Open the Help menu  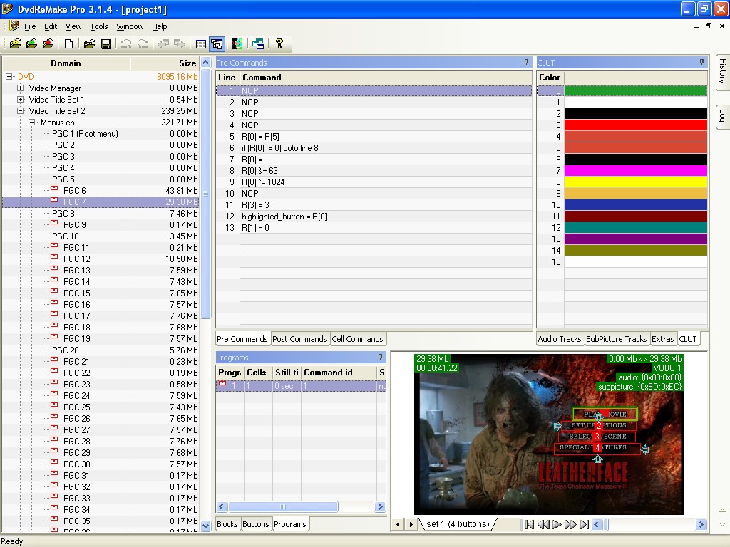click(x=159, y=26)
